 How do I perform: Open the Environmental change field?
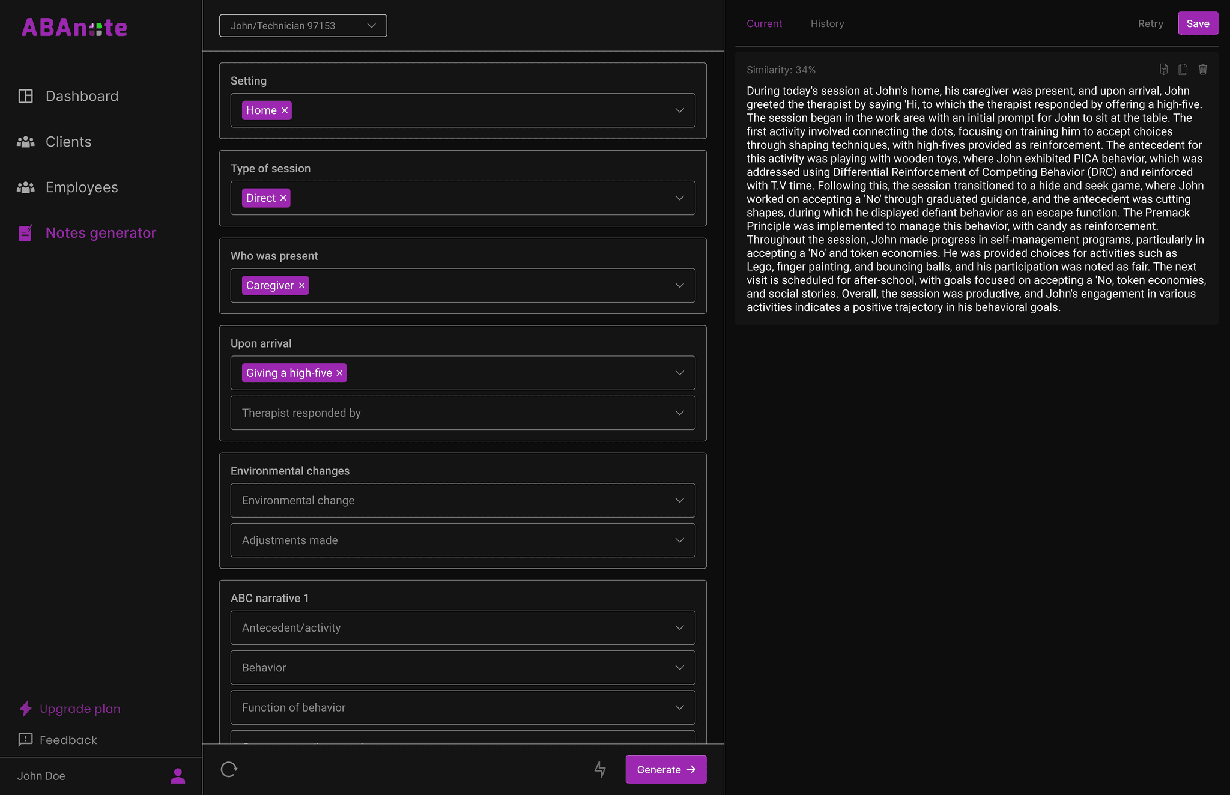pos(462,501)
